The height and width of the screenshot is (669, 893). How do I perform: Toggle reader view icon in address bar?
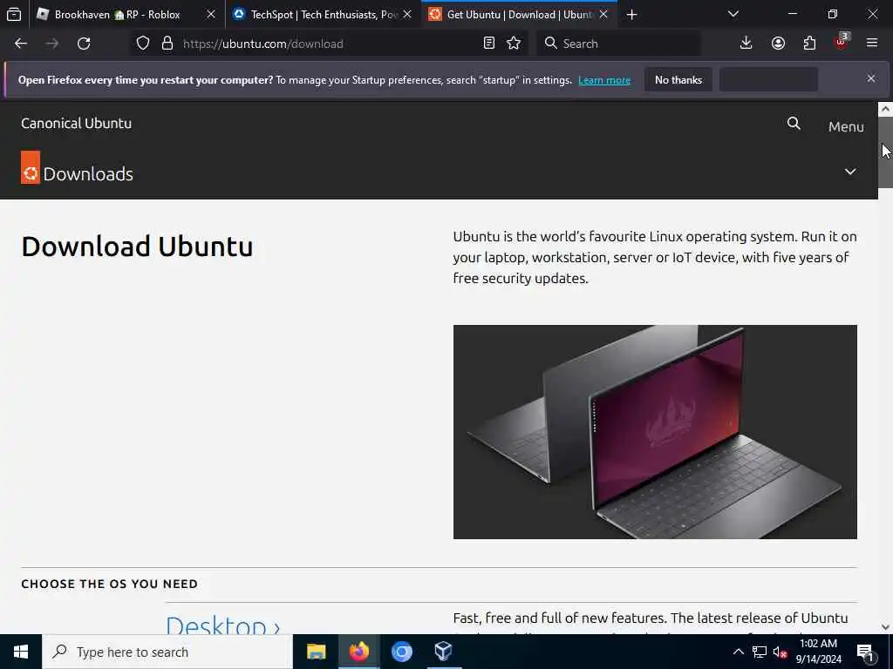488,44
